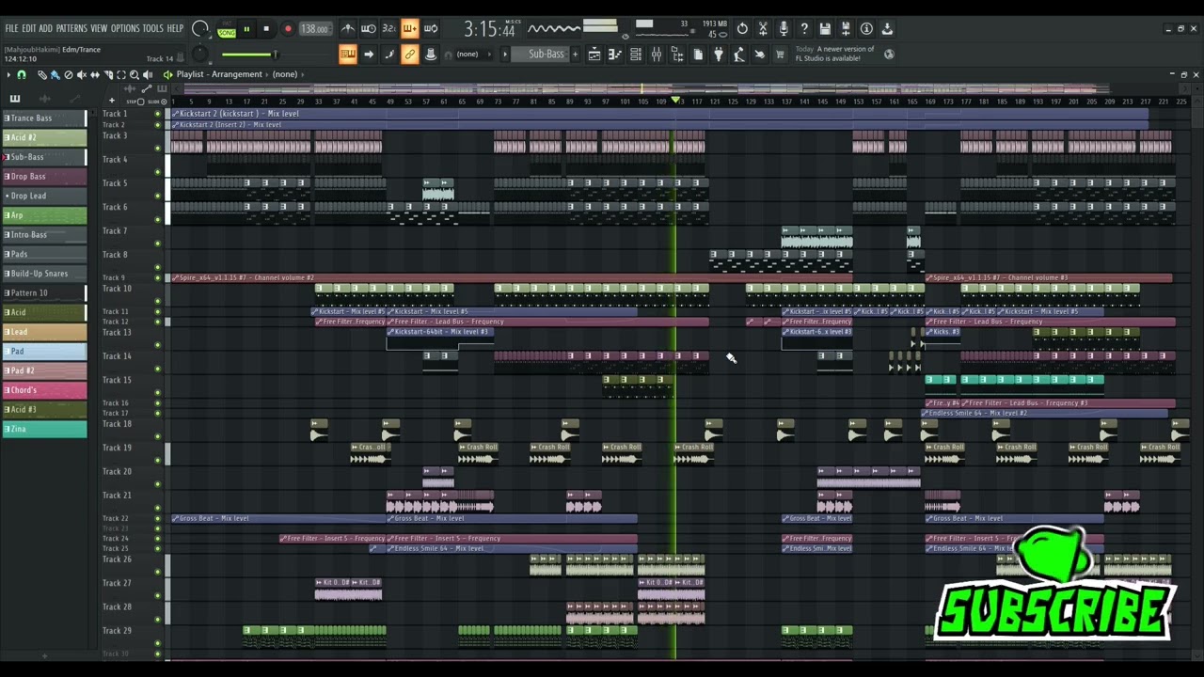1204x677 pixels.
Task: Open the OPTIONS menu
Action: point(125,29)
